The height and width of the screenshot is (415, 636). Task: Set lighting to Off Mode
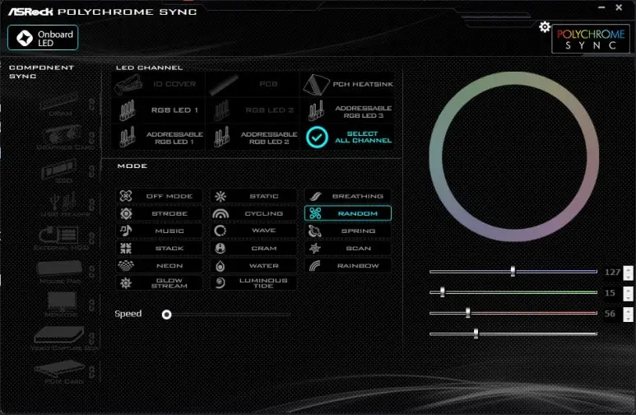pos(159,196)
